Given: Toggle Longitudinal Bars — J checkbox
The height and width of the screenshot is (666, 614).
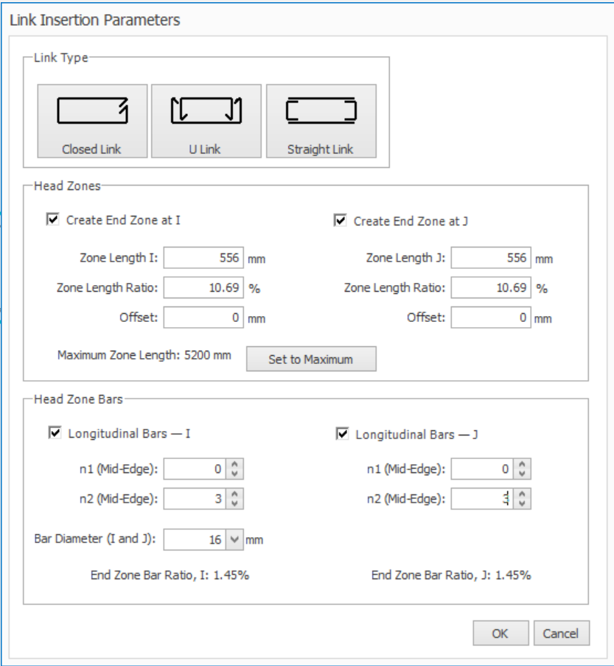Looking at the screenshot, I should pyautogui.click(x=341, y=434).
